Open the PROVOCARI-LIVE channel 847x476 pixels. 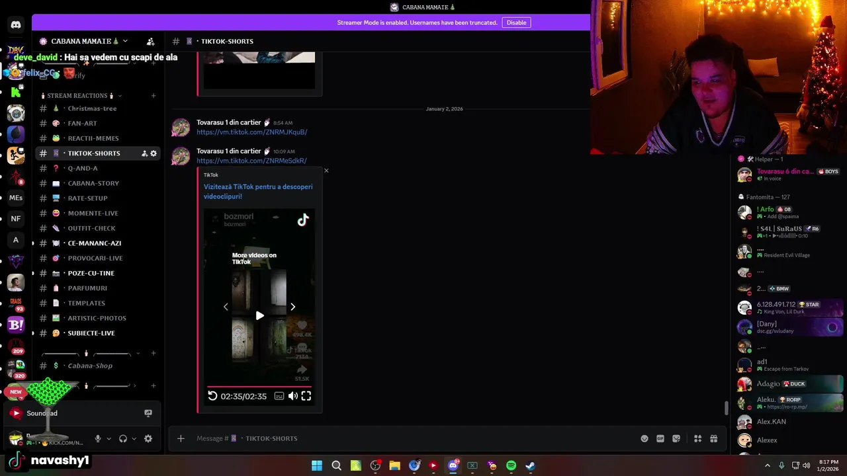tap(97, 258)
